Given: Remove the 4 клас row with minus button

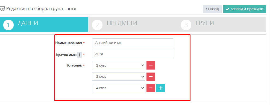Looking at the screenshot, I should coord(151,88).
